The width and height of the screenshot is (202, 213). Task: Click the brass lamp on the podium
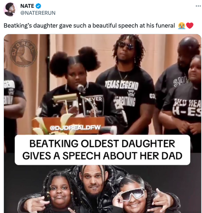click(65, 98)
